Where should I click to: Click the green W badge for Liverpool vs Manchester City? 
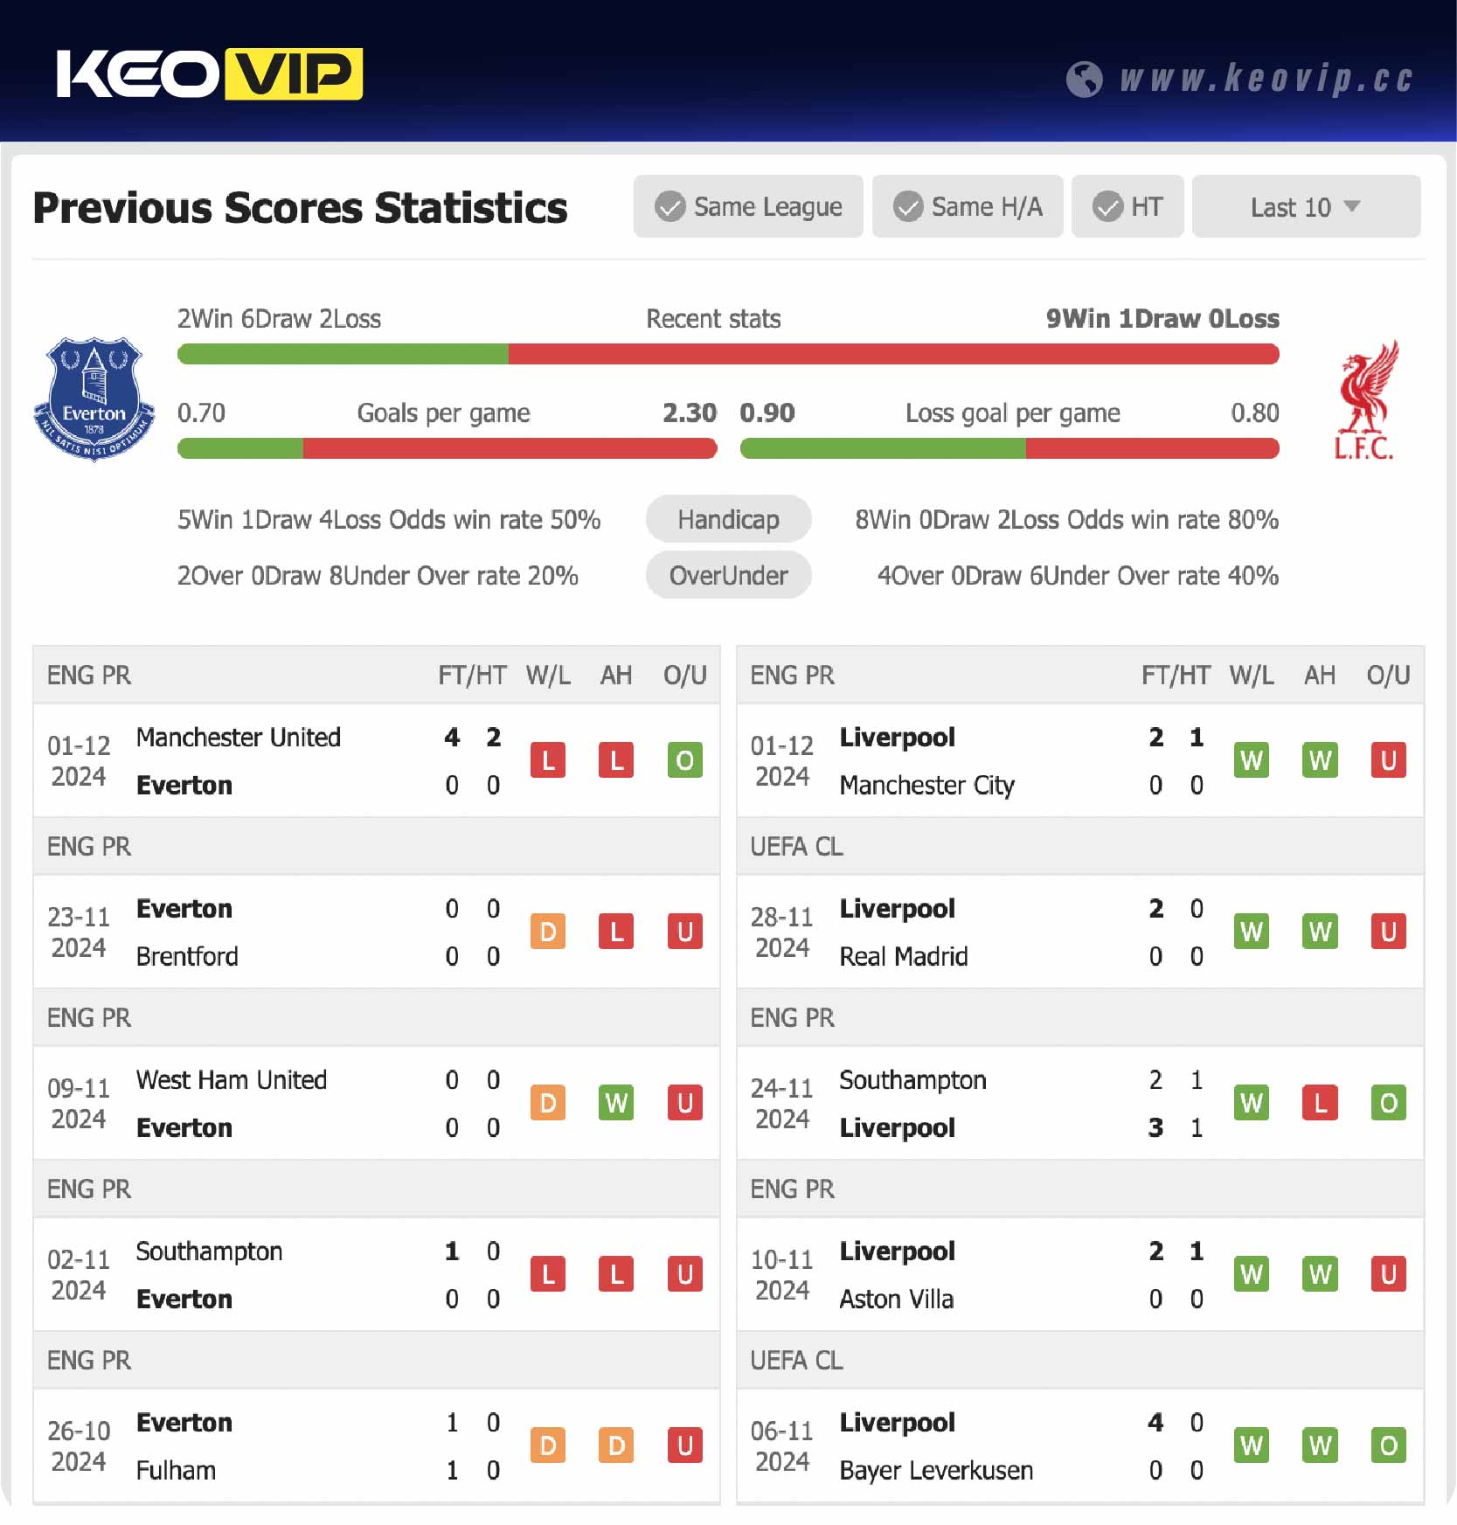1252,760
